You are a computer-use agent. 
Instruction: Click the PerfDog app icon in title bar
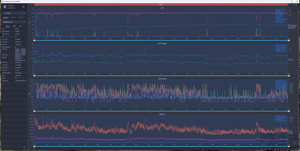(x=3, y=2)
